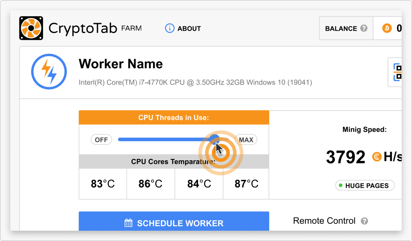
Task: Click the Remote Control link
Action: pos(324,221)
